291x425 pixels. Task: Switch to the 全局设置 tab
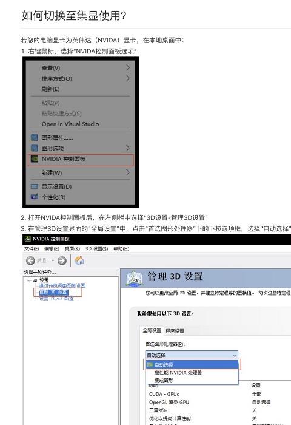152,330
